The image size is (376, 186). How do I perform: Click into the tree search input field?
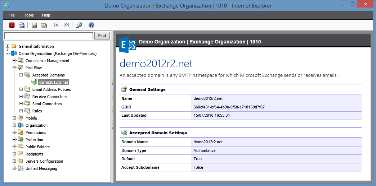point(49,36)
